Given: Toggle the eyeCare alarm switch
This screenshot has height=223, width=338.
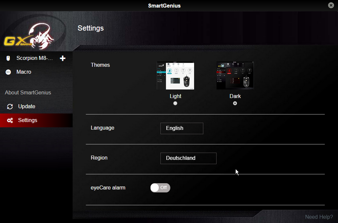Looking at the screenshot, I should (x=160, y=188).
